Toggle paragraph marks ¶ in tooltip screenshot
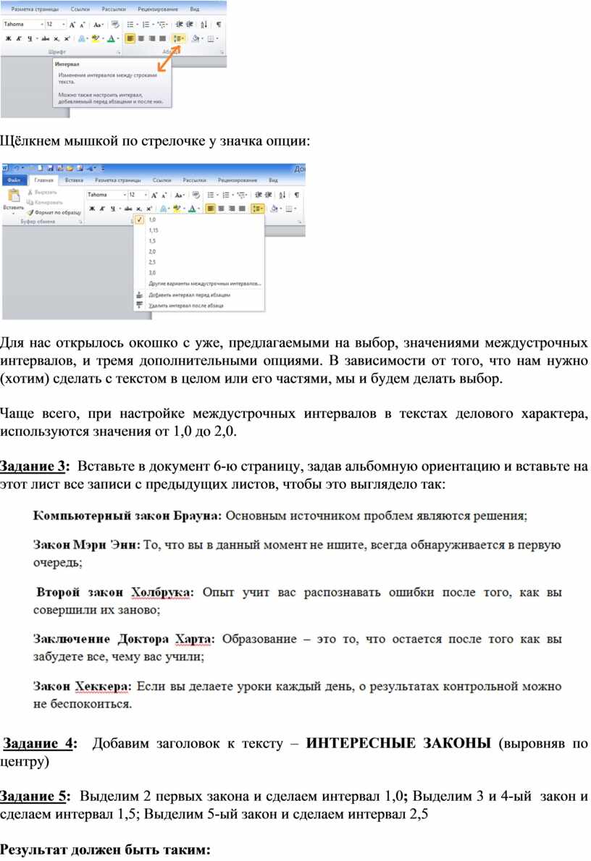The width and height of the screenshot is (591, 861). (x=219, y=25)
